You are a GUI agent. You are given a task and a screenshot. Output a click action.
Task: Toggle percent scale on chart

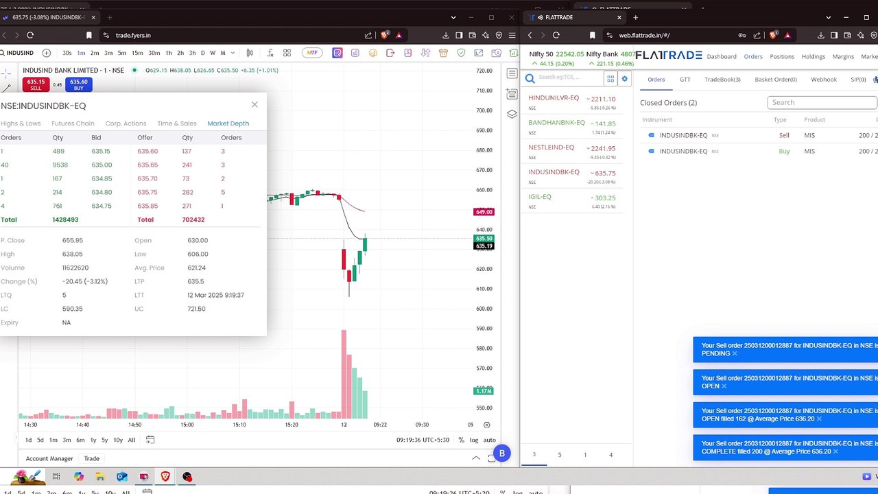(x=461, y=440)
